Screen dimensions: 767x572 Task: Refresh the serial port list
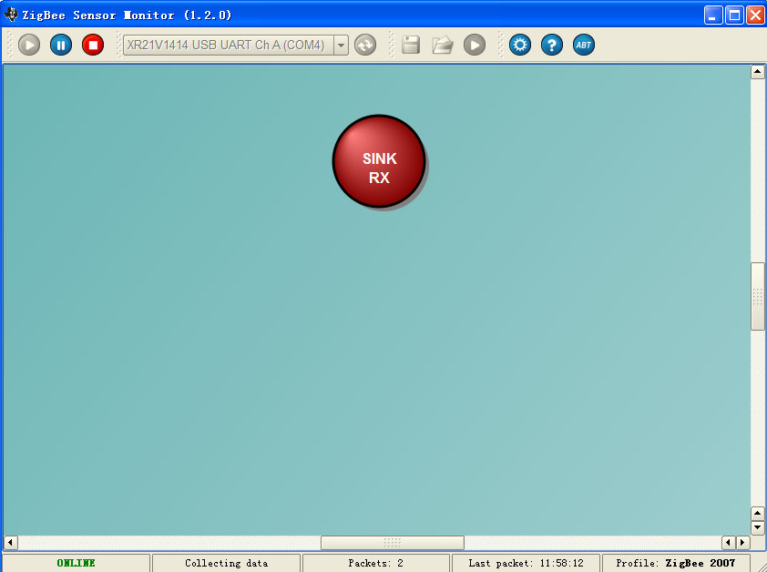click(365, 45)
